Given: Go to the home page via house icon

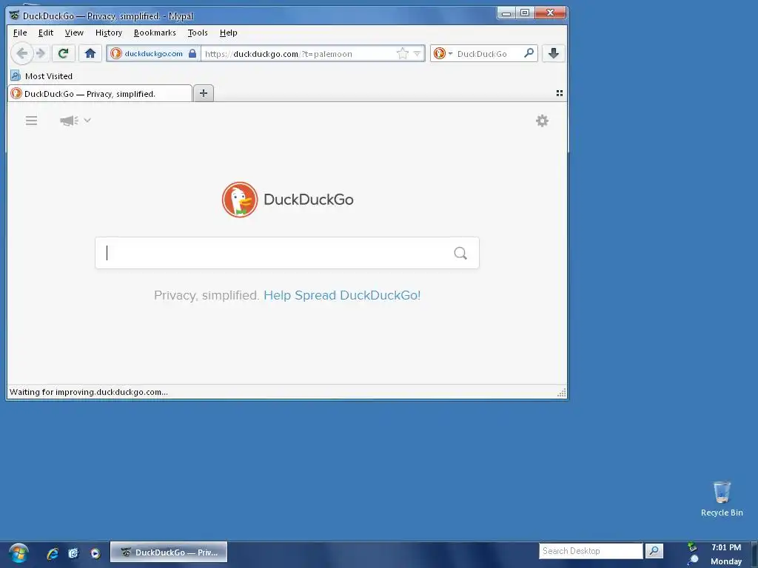Looking at the screenshot, I should coord(90,53).
